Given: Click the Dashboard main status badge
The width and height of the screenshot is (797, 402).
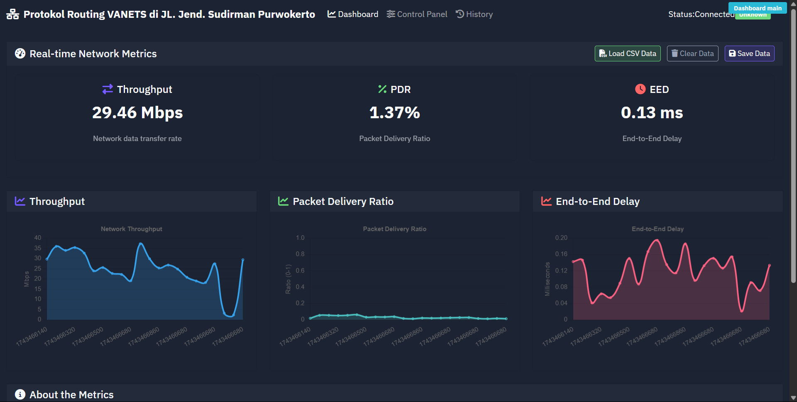Looking at the screenshot, I should click(757, 8).
